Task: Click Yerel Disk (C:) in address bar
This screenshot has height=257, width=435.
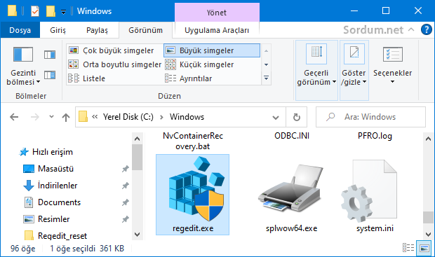Action: coord(128,117)
